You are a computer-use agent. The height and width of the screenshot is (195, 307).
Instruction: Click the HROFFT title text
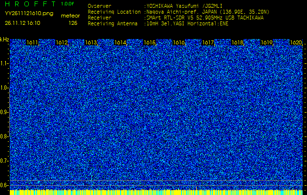(x=30, y=4)
